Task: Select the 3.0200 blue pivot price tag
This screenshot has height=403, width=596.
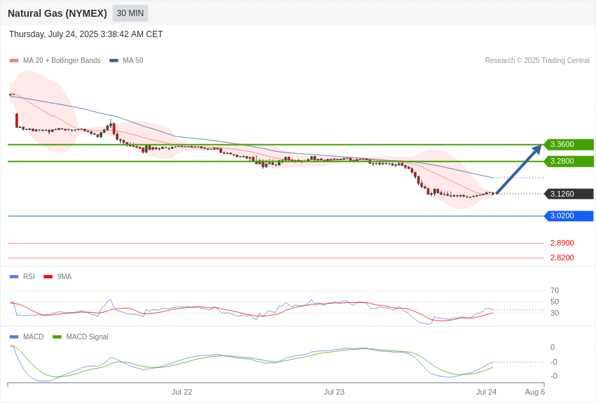Action: click(569, 215)
